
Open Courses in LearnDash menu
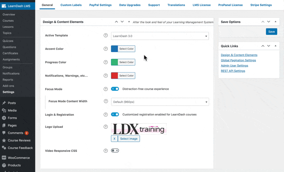pos(8,21)
